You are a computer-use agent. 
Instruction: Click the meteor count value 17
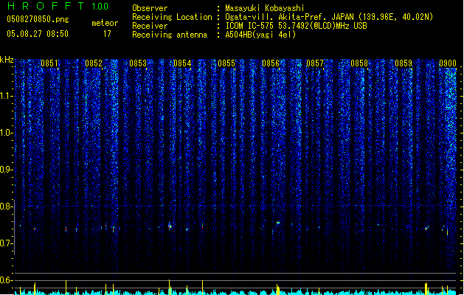pos(107,34)
